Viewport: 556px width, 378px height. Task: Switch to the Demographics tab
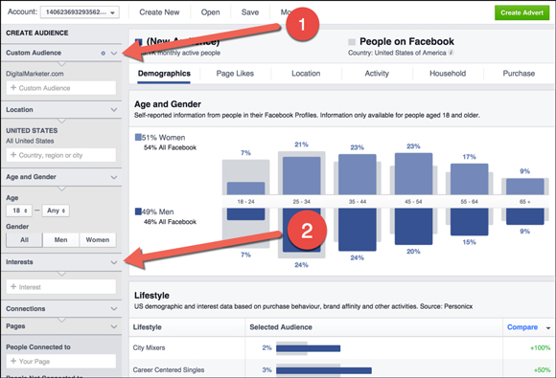coord(164,74)
